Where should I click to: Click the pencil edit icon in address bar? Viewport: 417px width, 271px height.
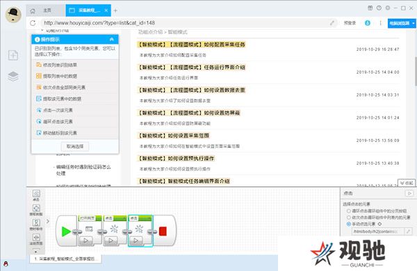[332, 23]
